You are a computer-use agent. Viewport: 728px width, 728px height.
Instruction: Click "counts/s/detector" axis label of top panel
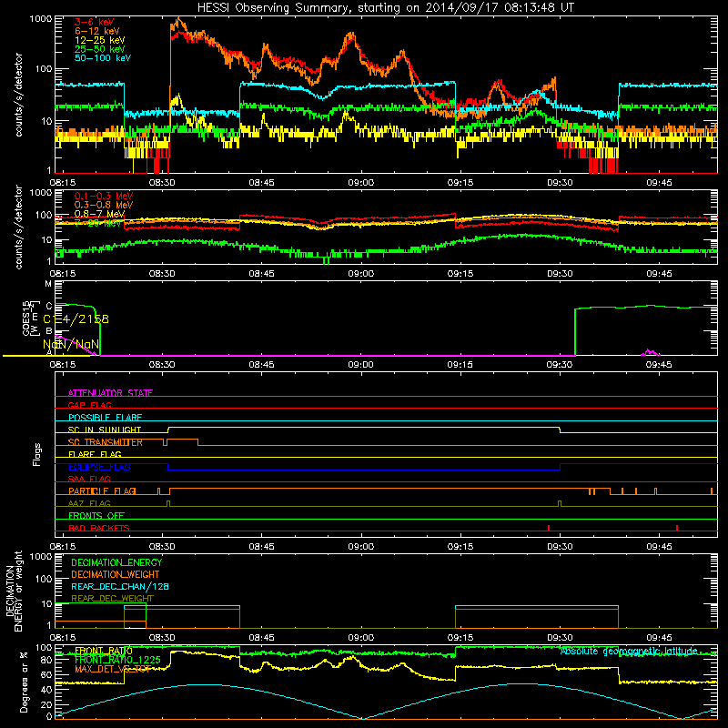click(x=18, y=95)
